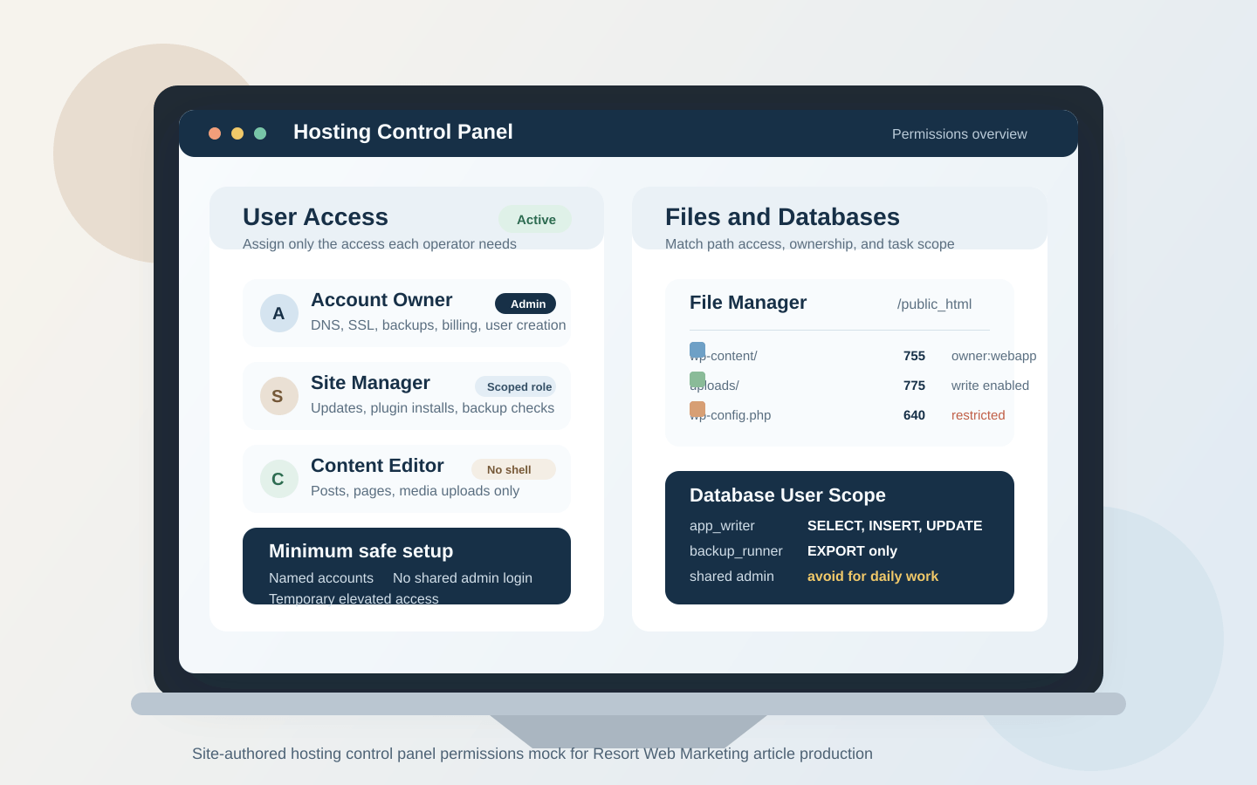1257x785 pixels.
Task: Click the No shell badge
Action: coord(513,469)
